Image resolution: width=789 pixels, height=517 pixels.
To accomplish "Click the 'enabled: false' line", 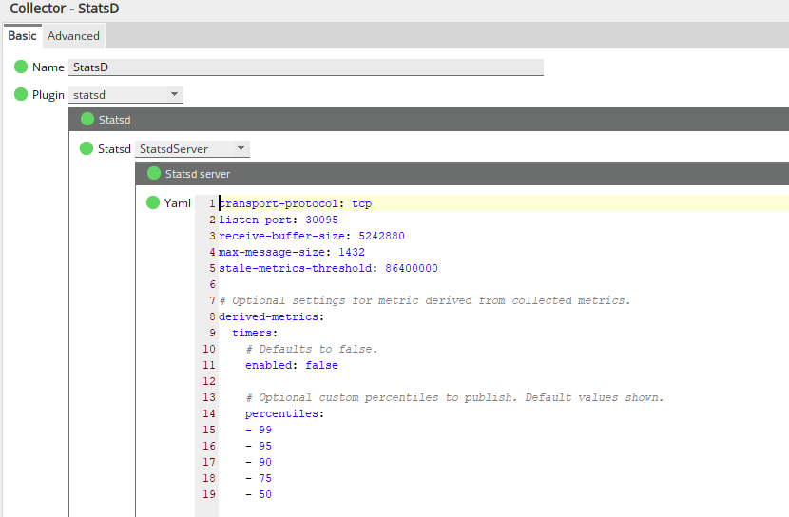I will [x=291, y=365].
